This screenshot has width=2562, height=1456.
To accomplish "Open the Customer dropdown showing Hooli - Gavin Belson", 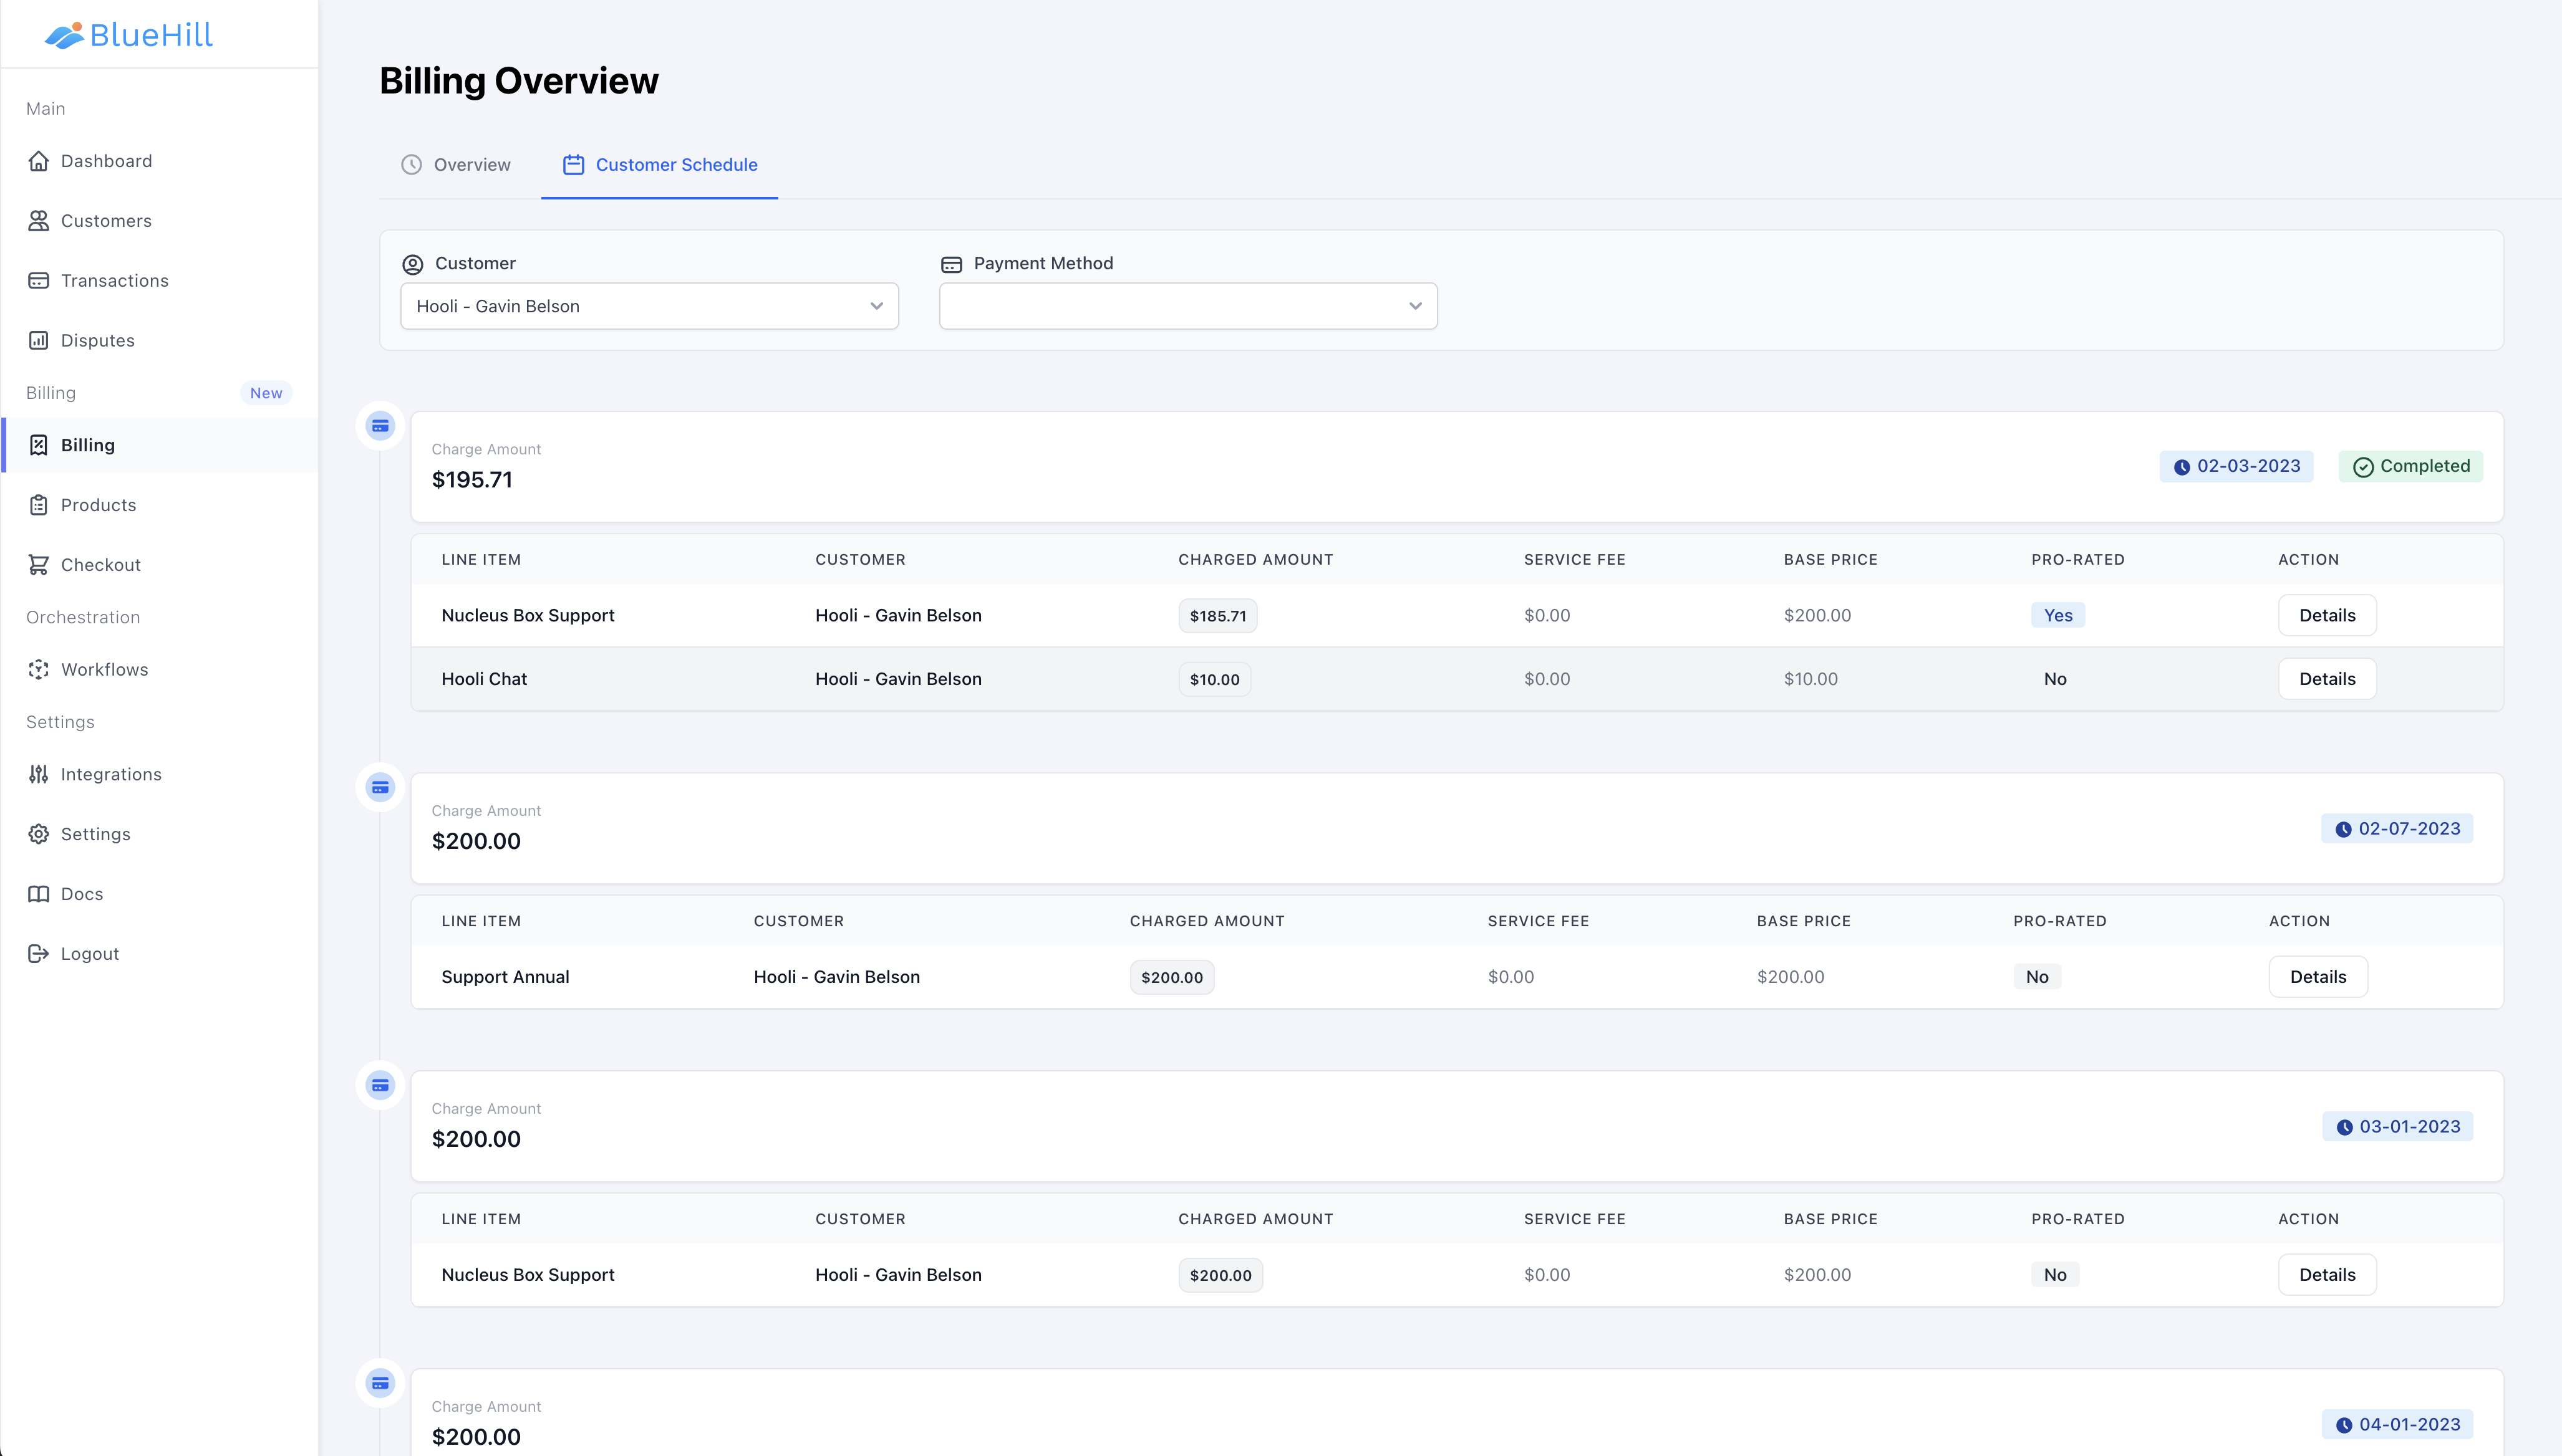I will point(649,306).
